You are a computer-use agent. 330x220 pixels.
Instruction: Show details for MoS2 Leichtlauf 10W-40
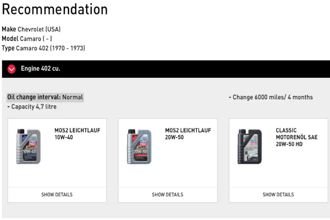(57, 195)
